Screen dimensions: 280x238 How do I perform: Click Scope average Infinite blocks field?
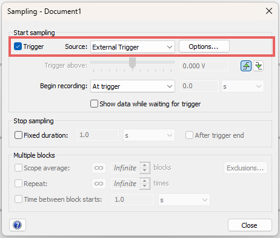[x=125, y=168]
